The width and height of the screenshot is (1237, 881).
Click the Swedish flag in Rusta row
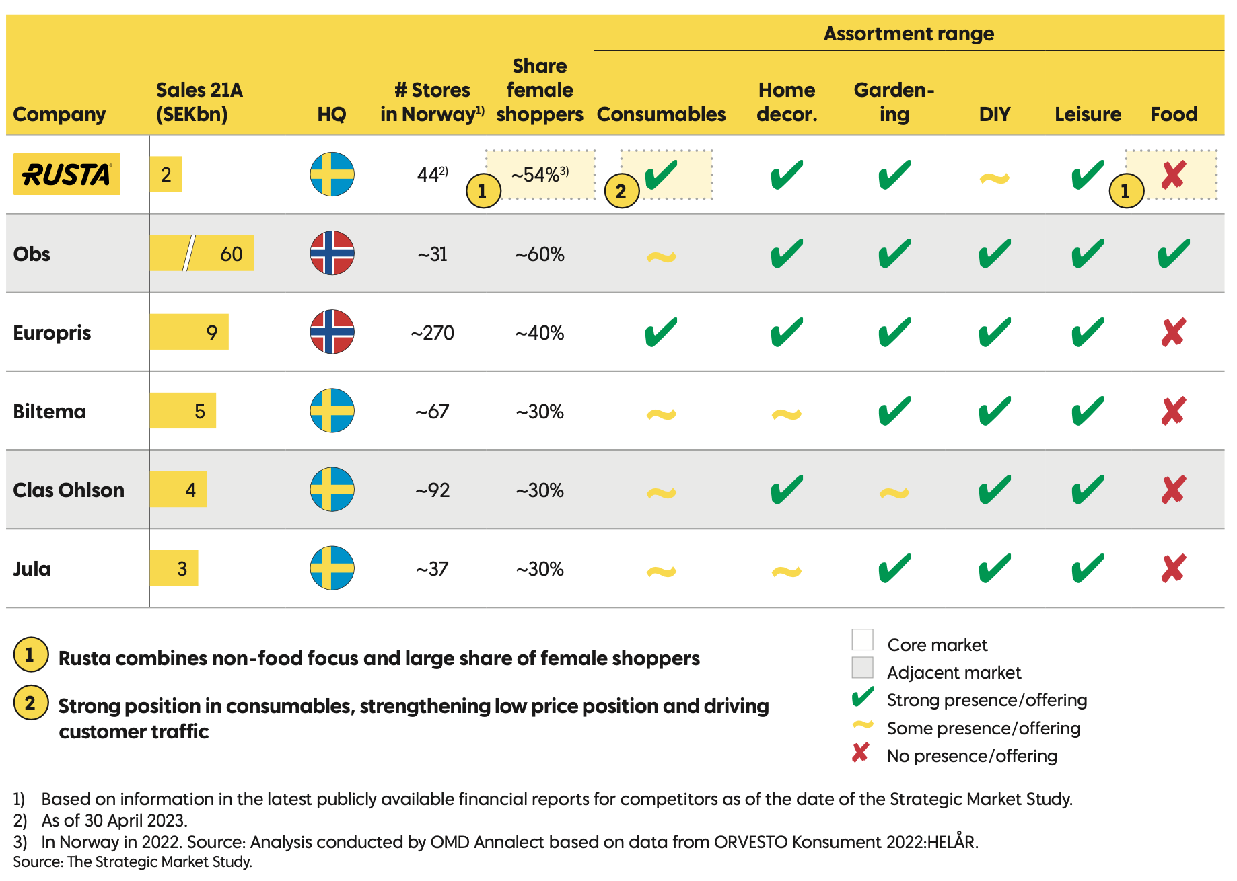(332, 174)
